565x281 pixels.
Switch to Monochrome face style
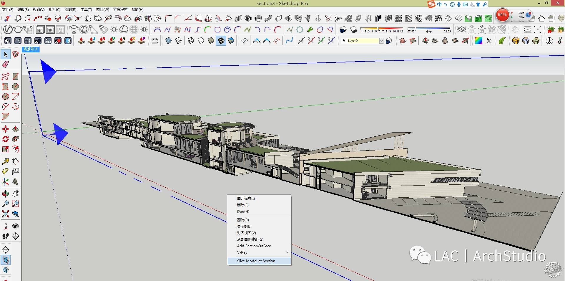point(231,41)
